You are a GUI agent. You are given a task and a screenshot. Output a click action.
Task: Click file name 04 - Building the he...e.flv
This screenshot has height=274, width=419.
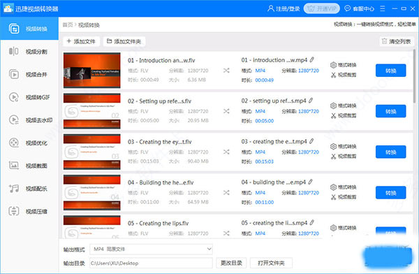(x=161, y=182)
